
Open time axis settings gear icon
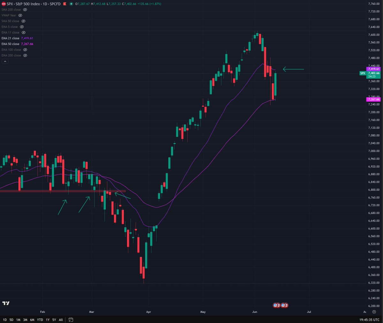click(374, 312)
